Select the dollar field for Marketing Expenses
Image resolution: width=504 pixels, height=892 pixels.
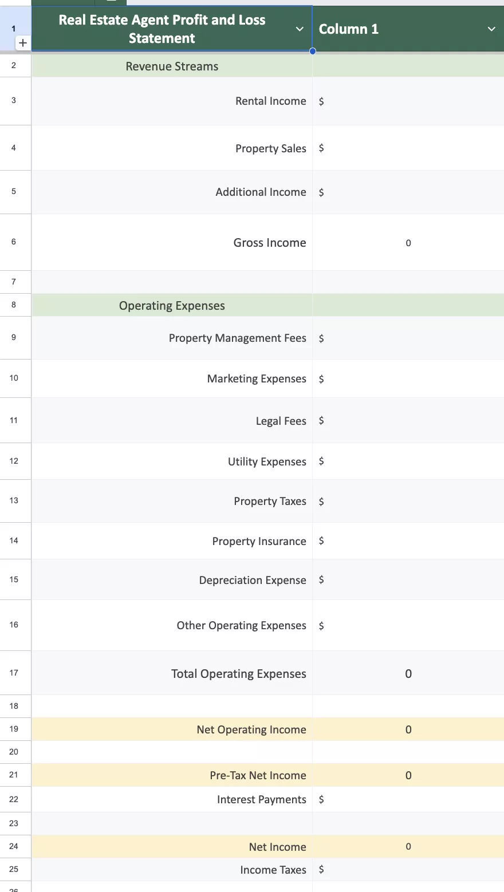tap(321, 378)
